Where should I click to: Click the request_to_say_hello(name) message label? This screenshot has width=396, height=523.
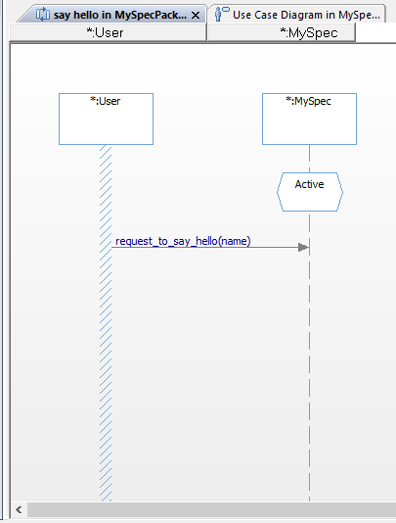183,241
